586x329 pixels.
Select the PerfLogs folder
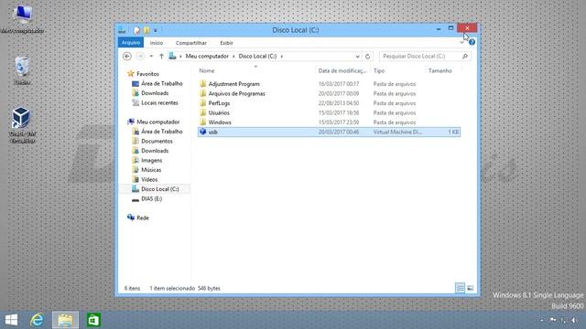219,103
